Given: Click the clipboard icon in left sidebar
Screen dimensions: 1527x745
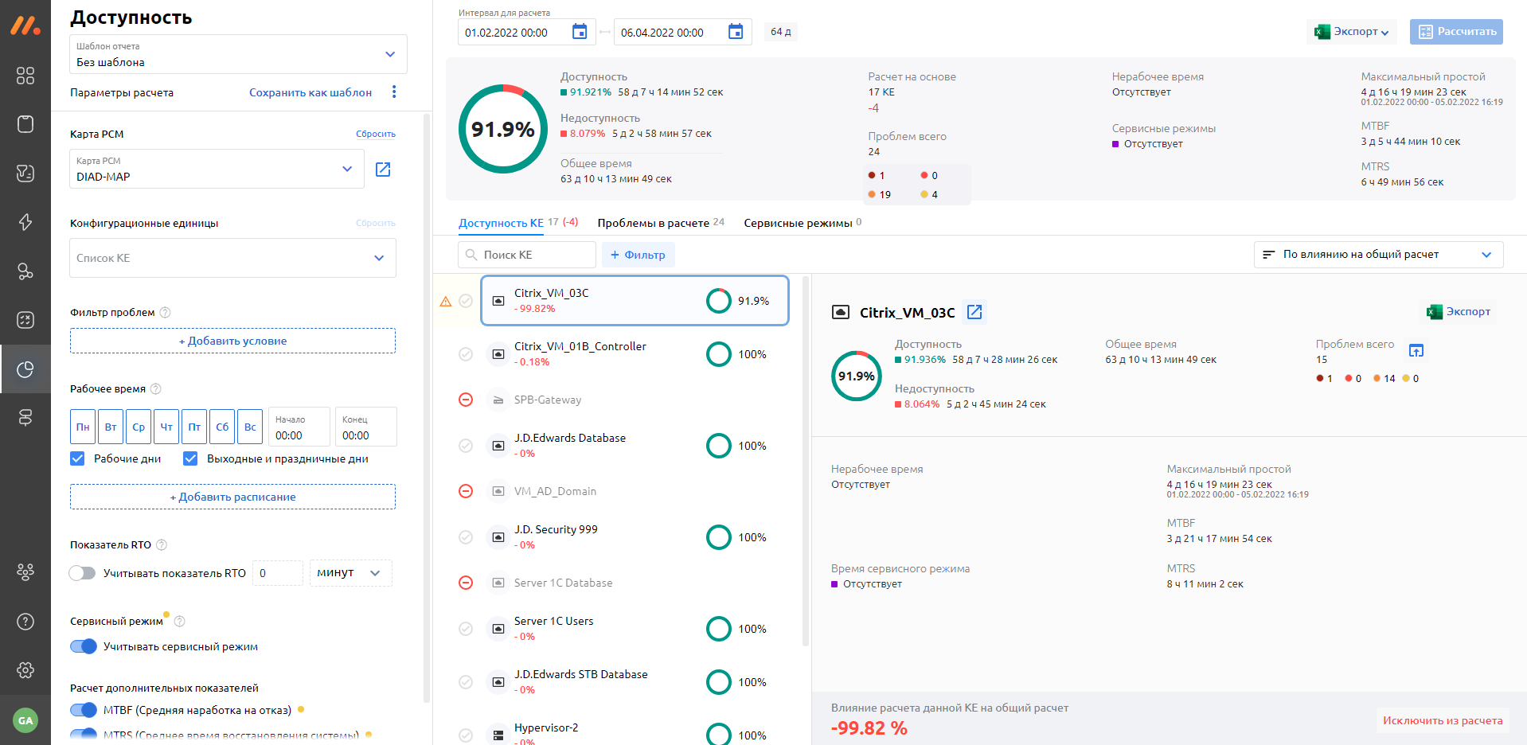Looking at the screenshot, I should [25, 124].
